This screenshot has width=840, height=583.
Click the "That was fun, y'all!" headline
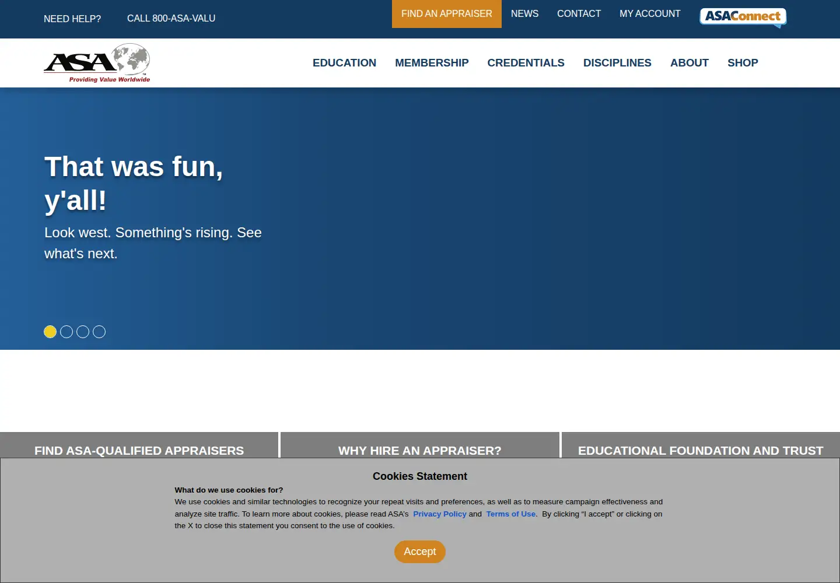point(134,184)
